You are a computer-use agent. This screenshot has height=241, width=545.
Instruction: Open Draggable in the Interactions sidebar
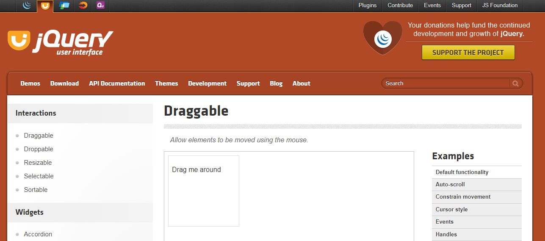[x=39, y=136]
